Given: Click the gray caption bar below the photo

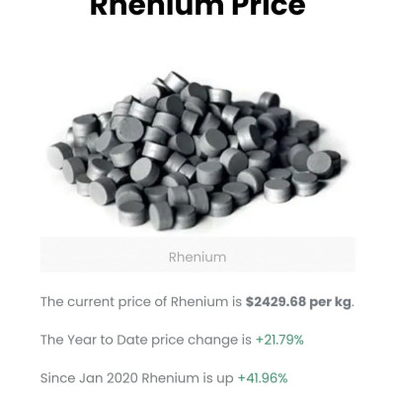Looking at the screenshot, I should [x=197, y=255].
